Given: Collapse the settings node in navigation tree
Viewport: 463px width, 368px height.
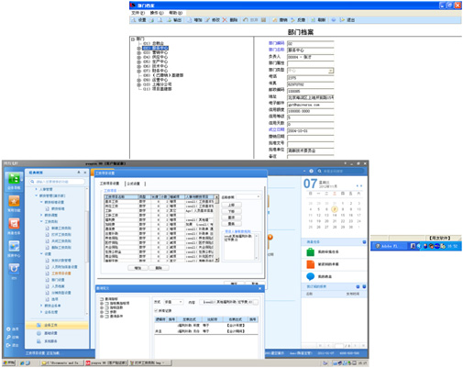Looking at the screenshot, I should (41, 253).
